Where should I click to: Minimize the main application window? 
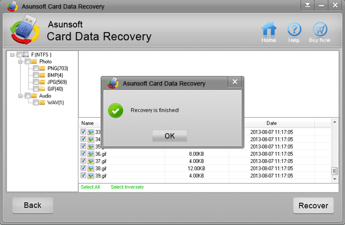click(x=321, y=5)
